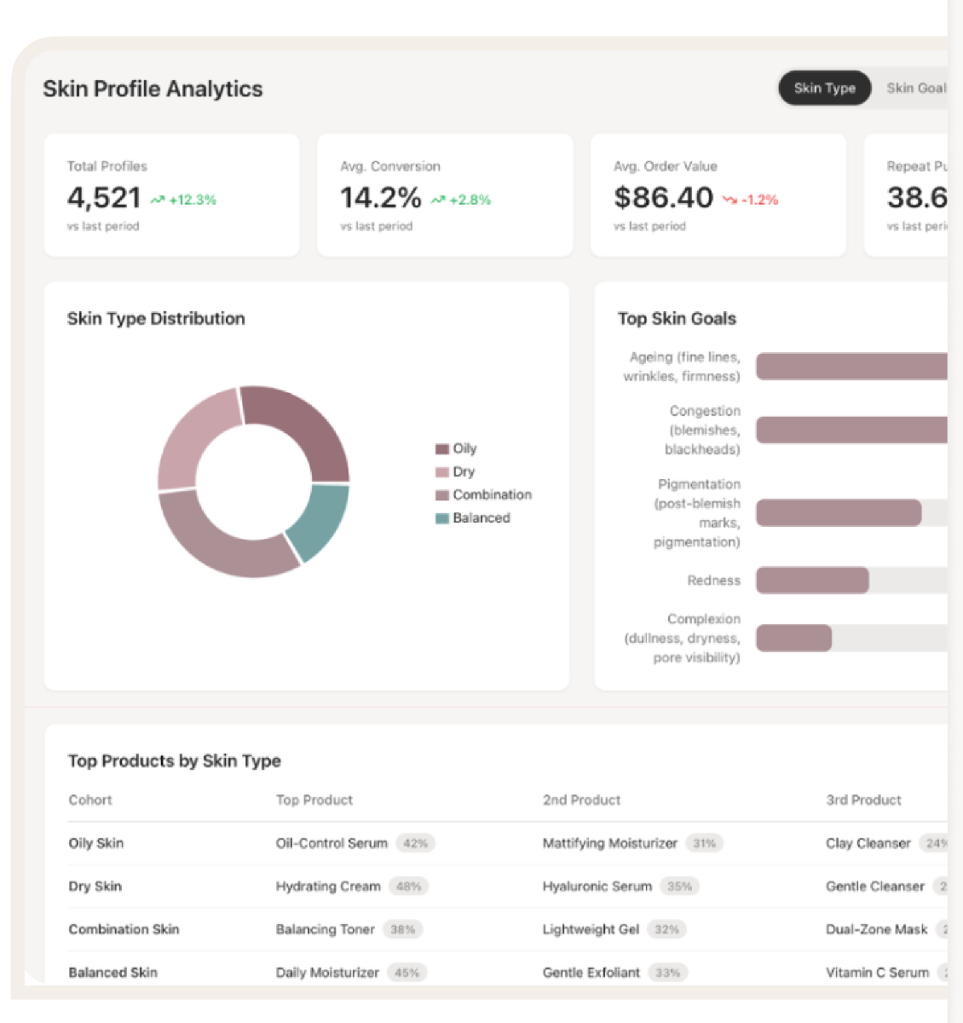Click the Dual-Zone Mask product
Image resolution: width=963 pixels, height=1023 pixels.
point(877,929)
